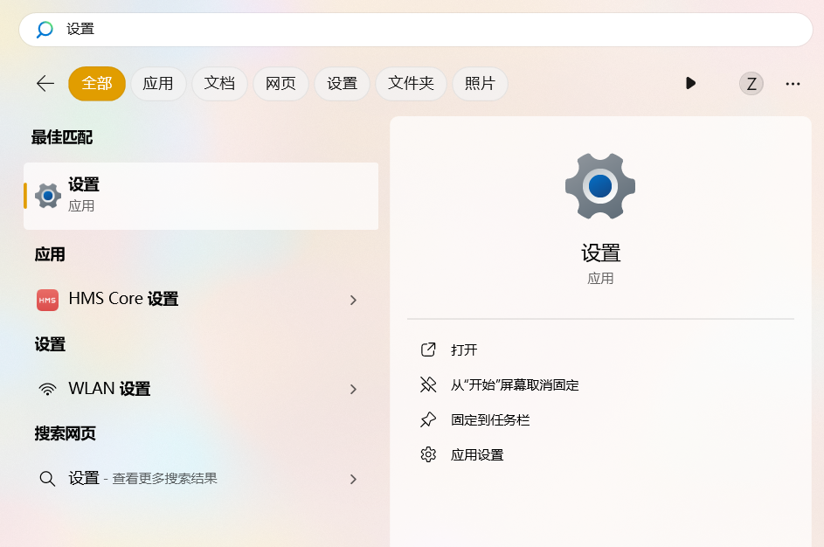
Task: Select the 网页 filter tab
Action: pyautogui.click(x=280, y=83)
